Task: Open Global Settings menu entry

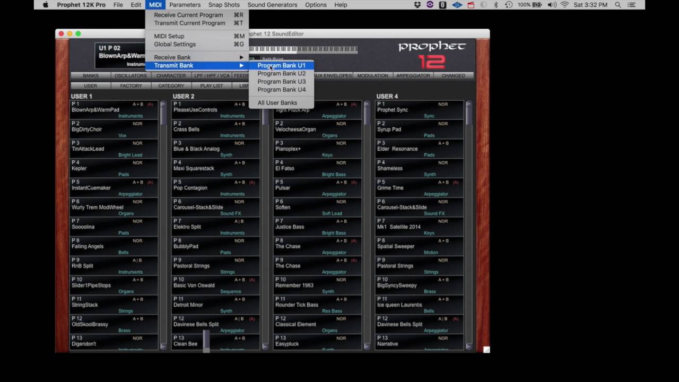Action: point(197,44)
